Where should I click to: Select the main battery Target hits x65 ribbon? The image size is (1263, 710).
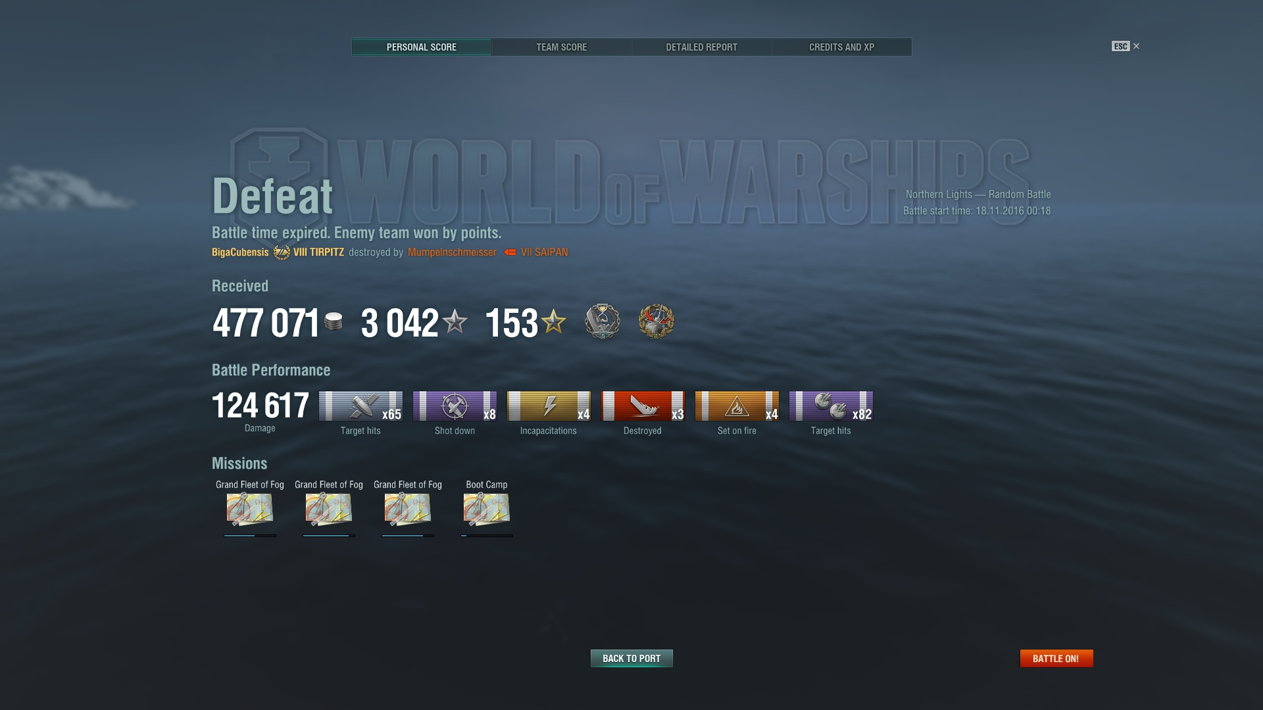click(360, 406)
